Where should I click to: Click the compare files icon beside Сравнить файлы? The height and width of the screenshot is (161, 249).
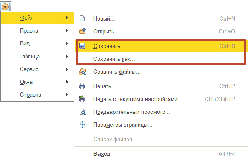[x=82, y=72]
